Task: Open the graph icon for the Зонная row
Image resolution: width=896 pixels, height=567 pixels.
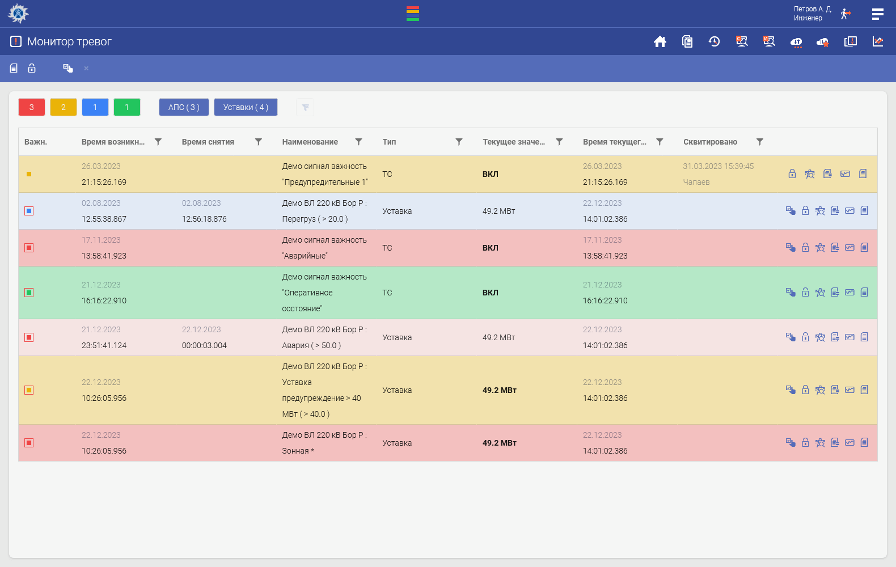Action: [849, 443]
